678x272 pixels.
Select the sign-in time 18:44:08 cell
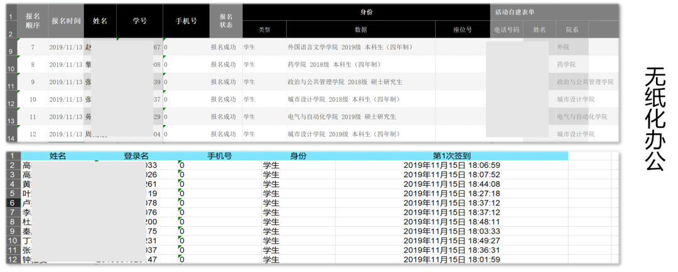coord(451,184)
